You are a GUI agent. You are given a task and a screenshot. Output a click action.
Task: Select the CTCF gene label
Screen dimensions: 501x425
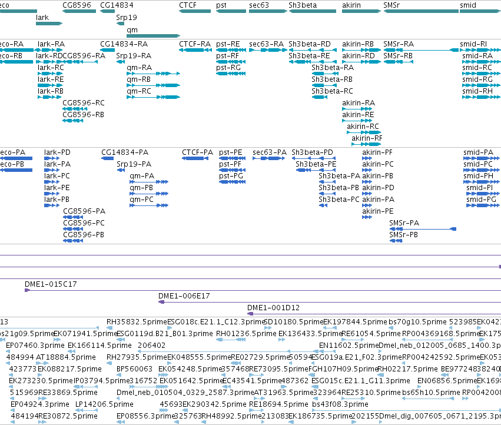(x=188, y=5)
